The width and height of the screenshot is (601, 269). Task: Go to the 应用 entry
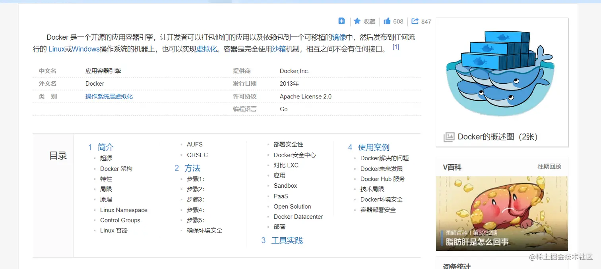tap(279, 175)
